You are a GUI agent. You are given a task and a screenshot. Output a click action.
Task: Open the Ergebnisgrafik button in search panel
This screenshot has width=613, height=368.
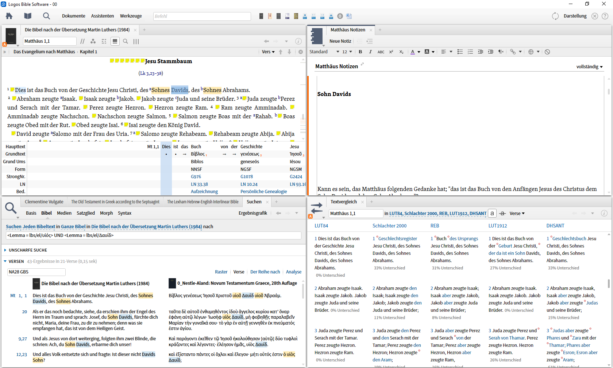[x=253, y=213]
